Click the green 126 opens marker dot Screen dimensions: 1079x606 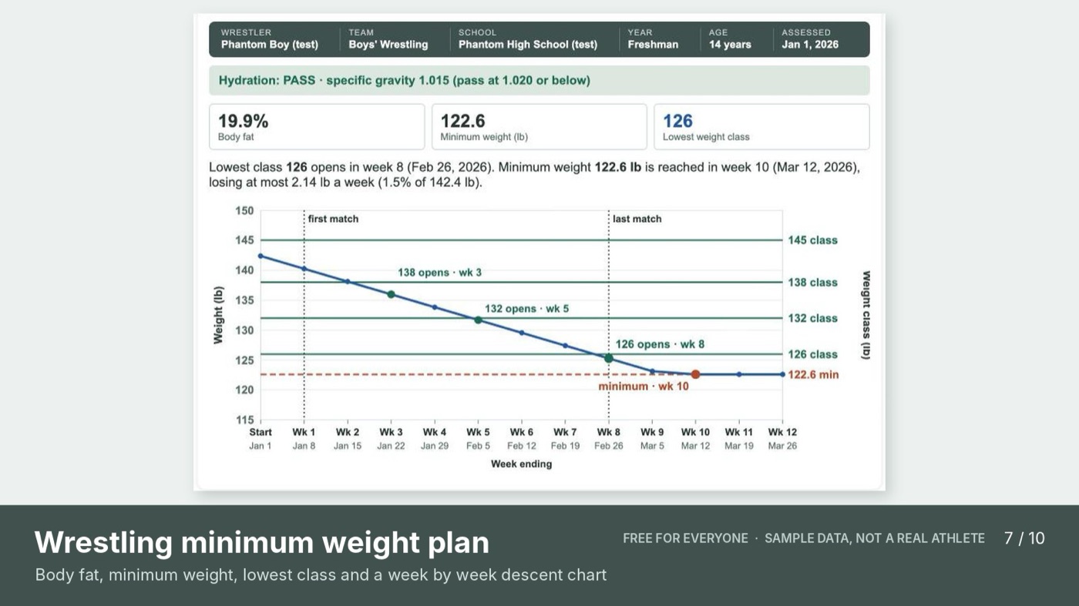[x=609, y=358]
